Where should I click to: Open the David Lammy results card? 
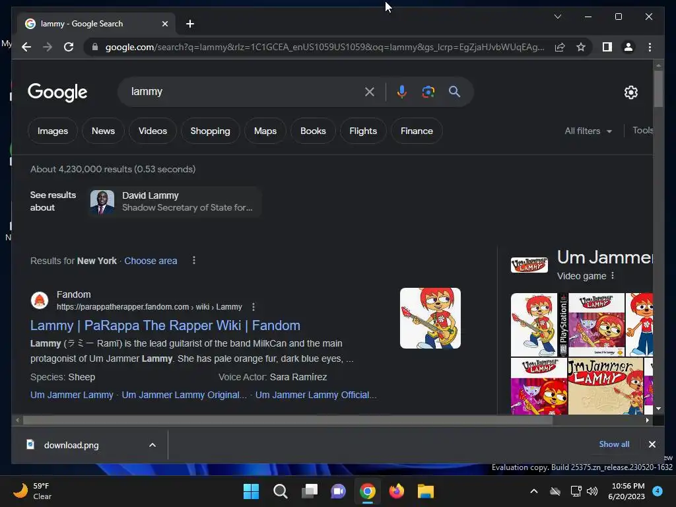tap(174, 201)
